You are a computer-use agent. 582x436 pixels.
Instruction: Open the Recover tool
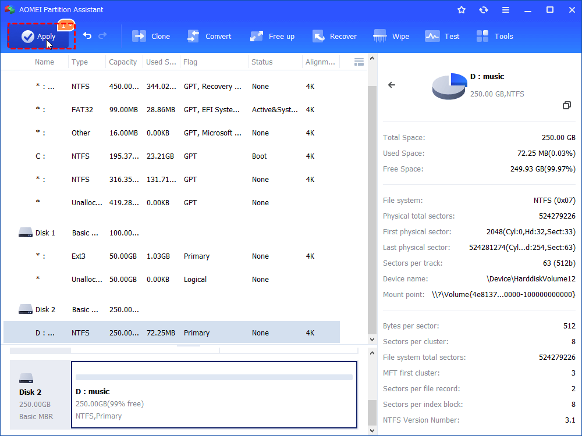coord(335,36)
